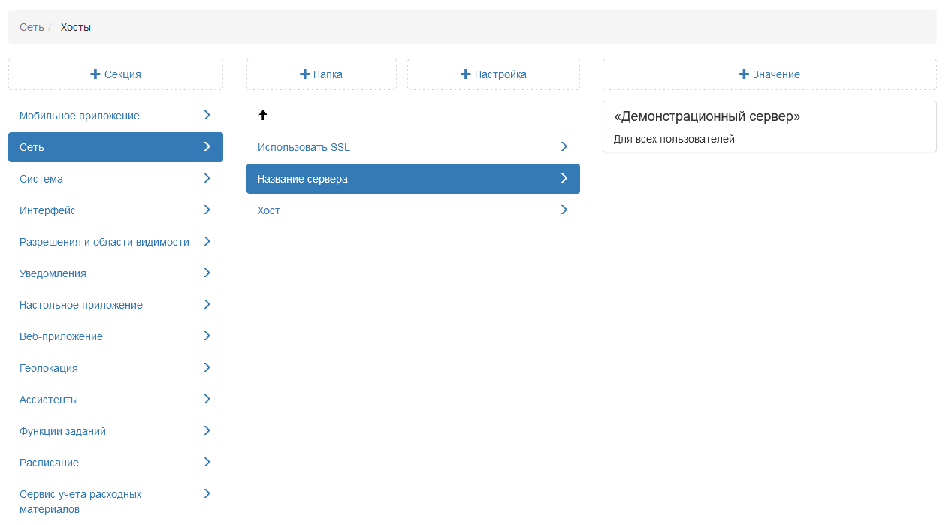This screenshot has height=525, width=946.
Task: Open the Интерфейс section
Action: [x=48, y=210]
